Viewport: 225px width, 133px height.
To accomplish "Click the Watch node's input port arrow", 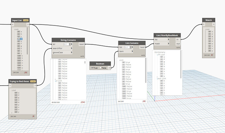I will click(203, 24).
